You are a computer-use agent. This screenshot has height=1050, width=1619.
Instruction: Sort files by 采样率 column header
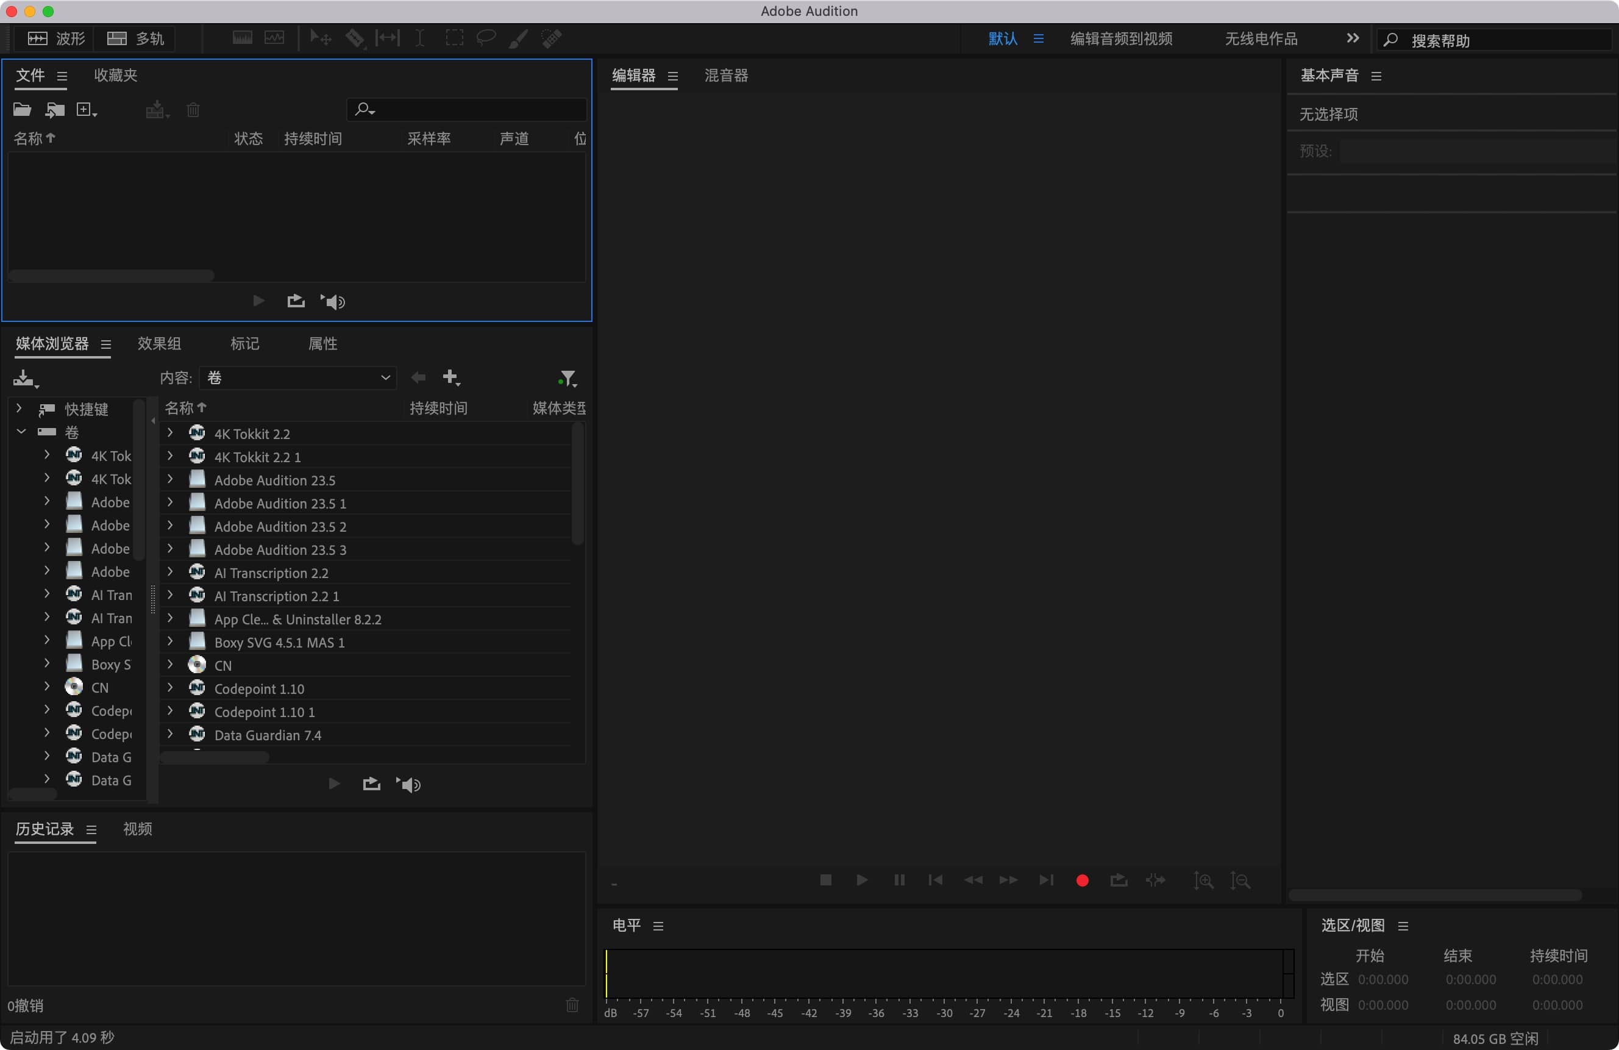pos(429,139)
